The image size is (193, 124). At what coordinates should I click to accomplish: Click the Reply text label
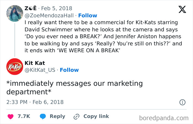pos(57,116)
